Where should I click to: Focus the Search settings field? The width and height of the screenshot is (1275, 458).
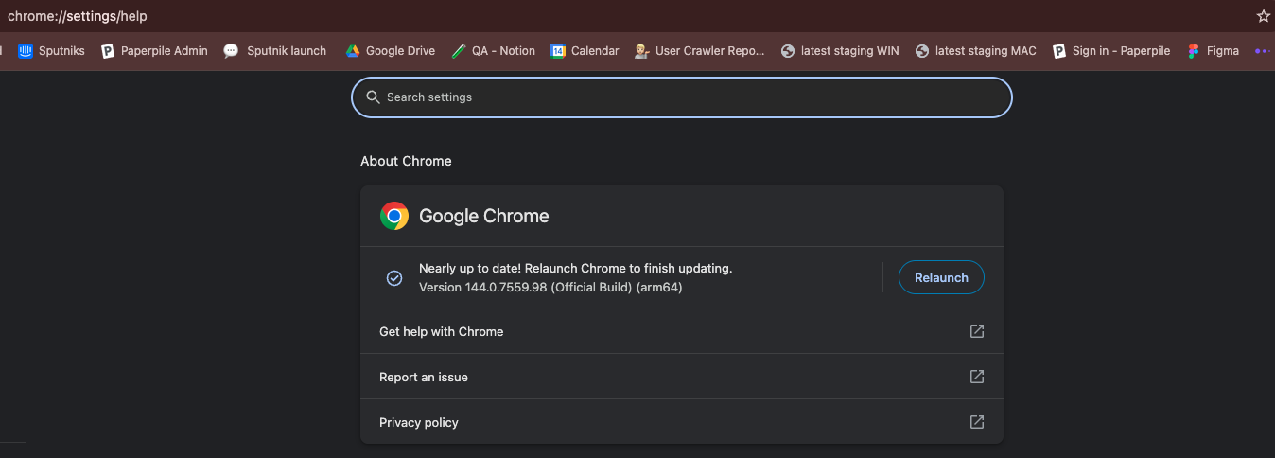point(681,97)
